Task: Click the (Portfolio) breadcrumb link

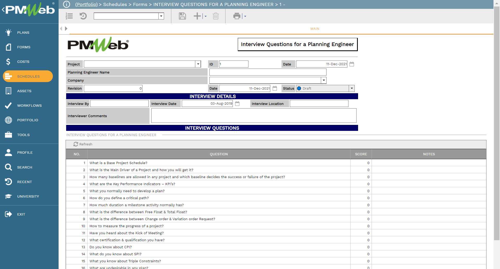Action: [86, 4]
